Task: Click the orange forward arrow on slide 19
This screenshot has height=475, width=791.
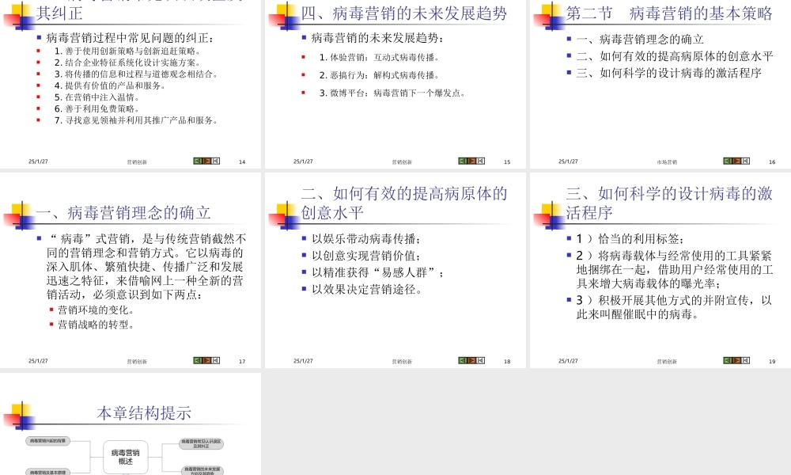Action: click(736, 359)
